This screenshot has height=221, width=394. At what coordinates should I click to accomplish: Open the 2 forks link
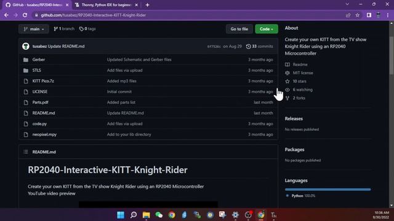tap(299, 98)
